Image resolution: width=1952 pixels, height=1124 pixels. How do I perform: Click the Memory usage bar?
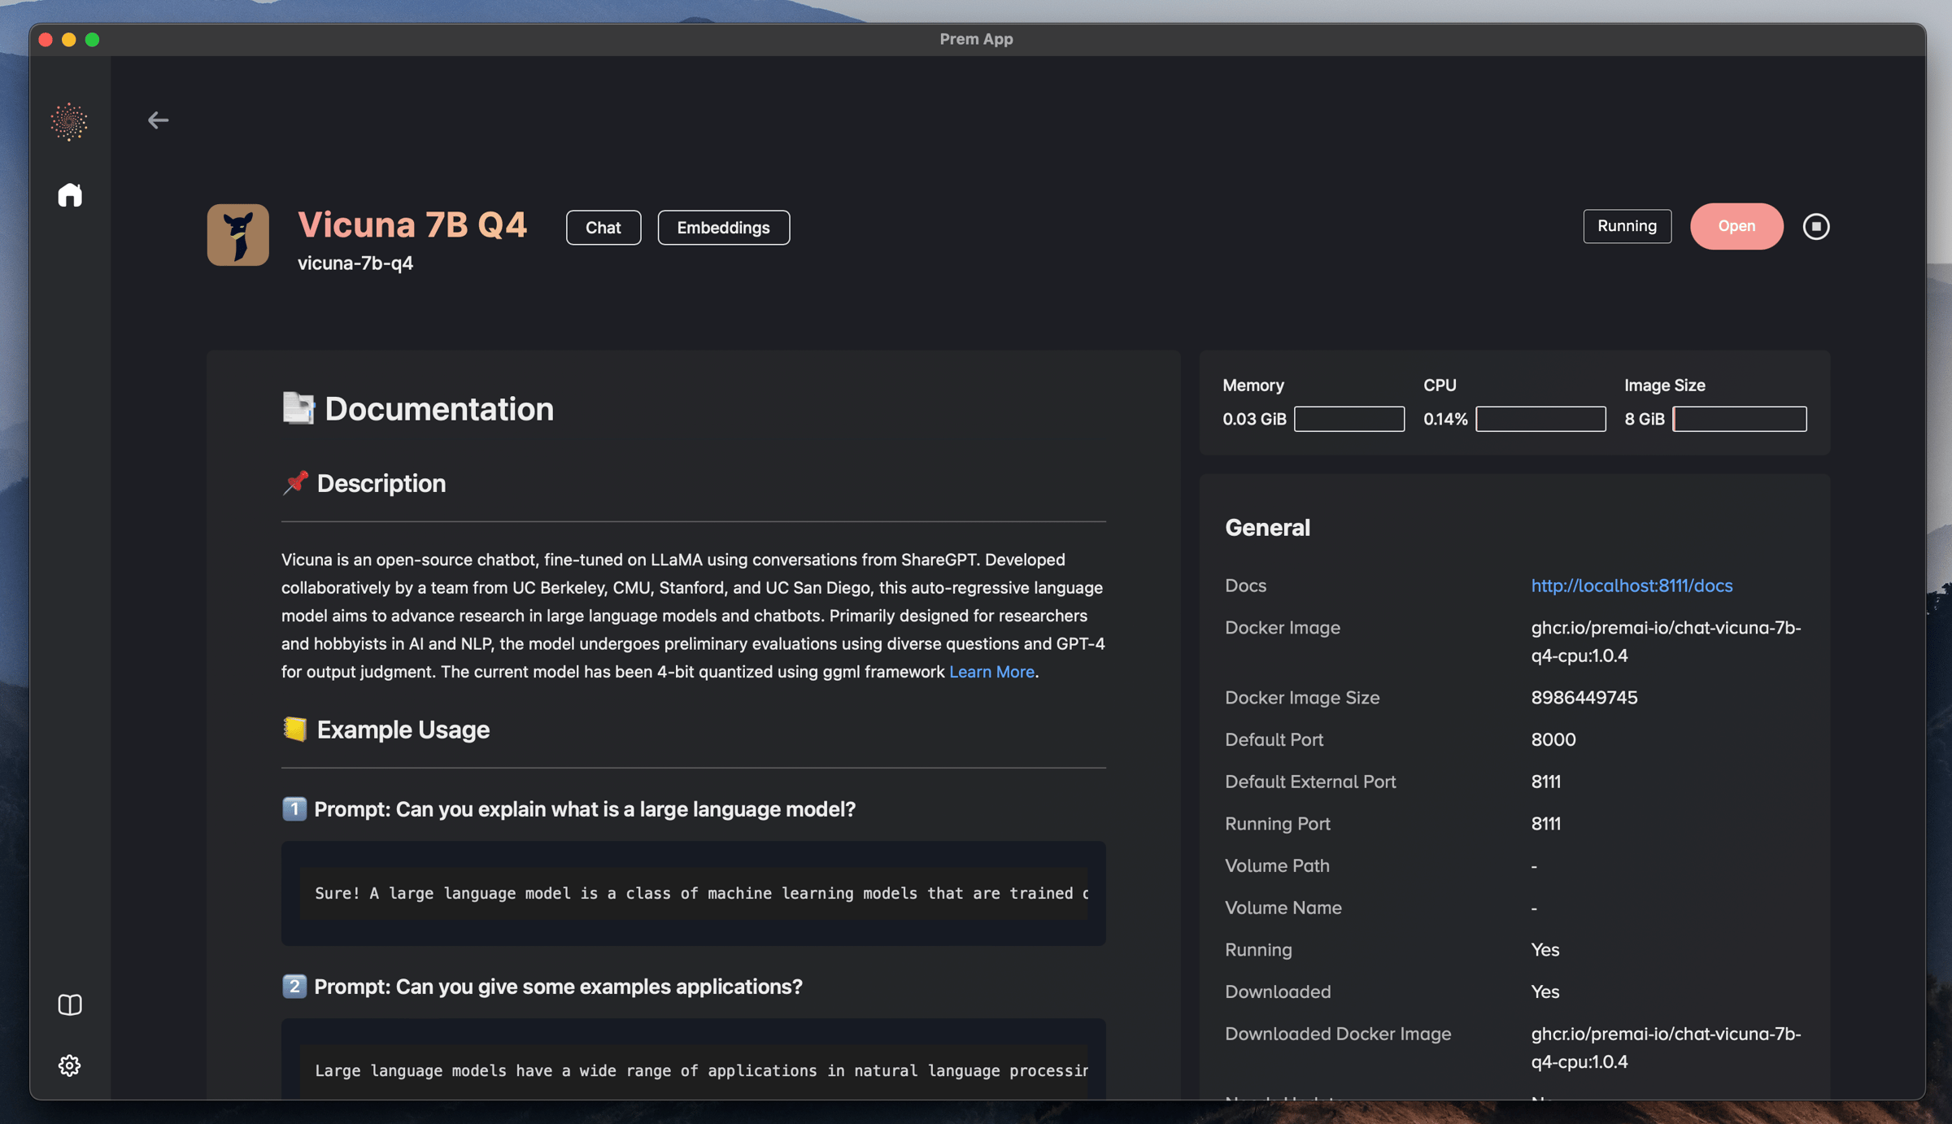[x=1349, y=419]
